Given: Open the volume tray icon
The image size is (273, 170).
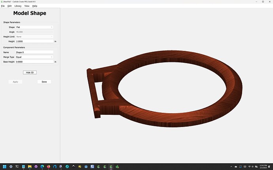Looking at the screenshot, I should 253,167.
